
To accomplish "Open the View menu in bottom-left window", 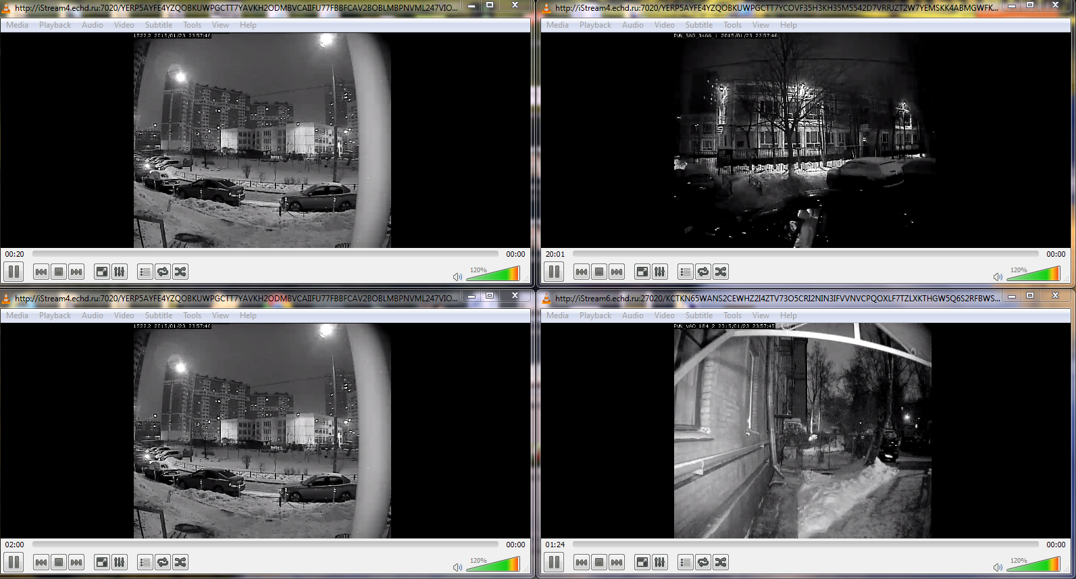I will pyautogui.click(x=220, y=316).
